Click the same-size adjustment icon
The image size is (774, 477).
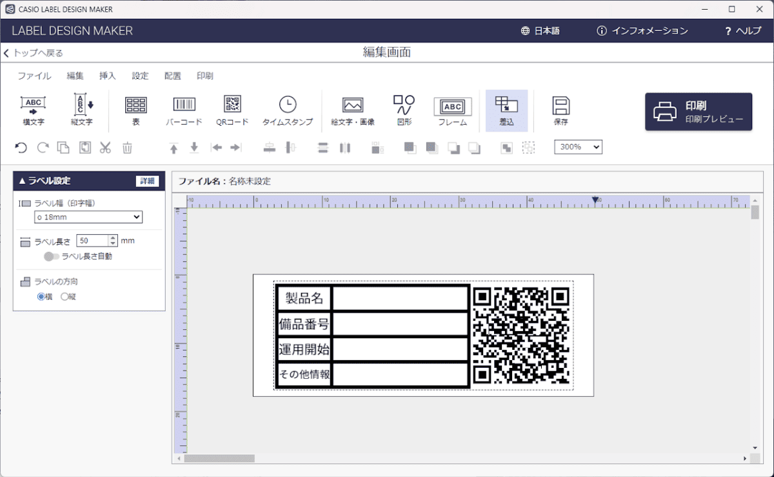click(378, 148)
